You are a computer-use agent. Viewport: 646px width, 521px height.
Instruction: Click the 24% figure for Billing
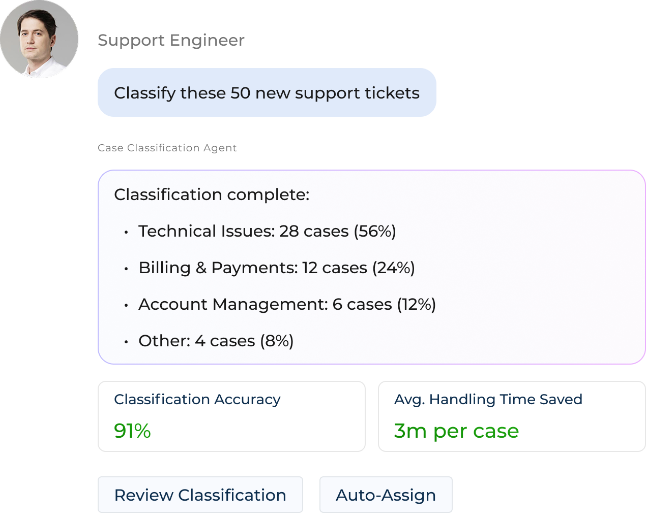(x=394, y=268)
